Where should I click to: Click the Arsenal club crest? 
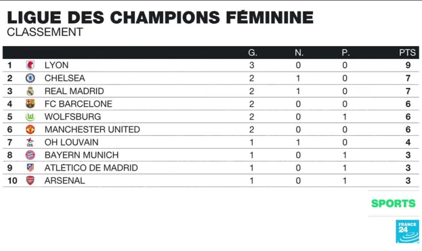pyautogui.click(x=30, y=181)
